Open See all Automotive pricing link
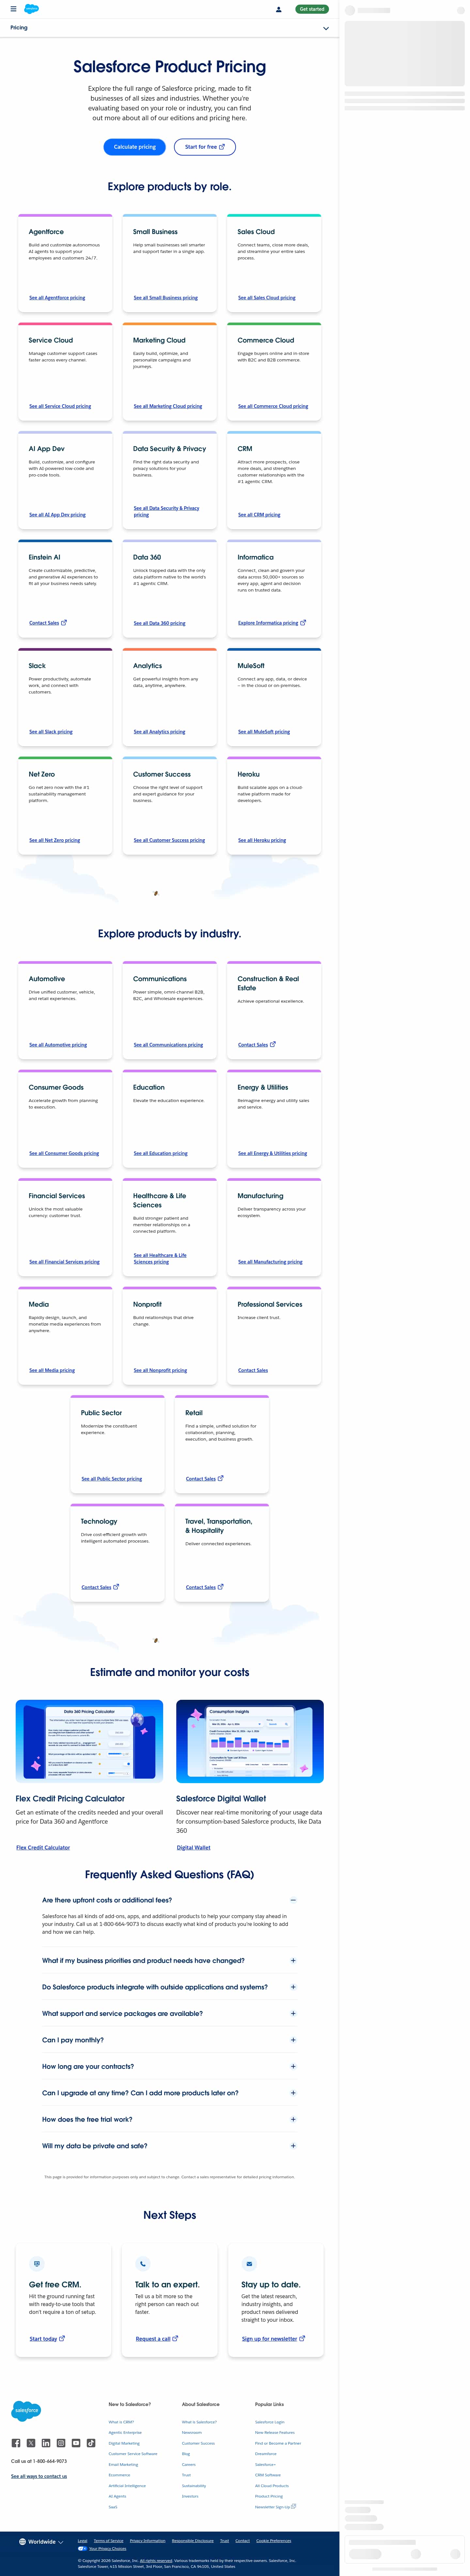 click(58, 1045)
